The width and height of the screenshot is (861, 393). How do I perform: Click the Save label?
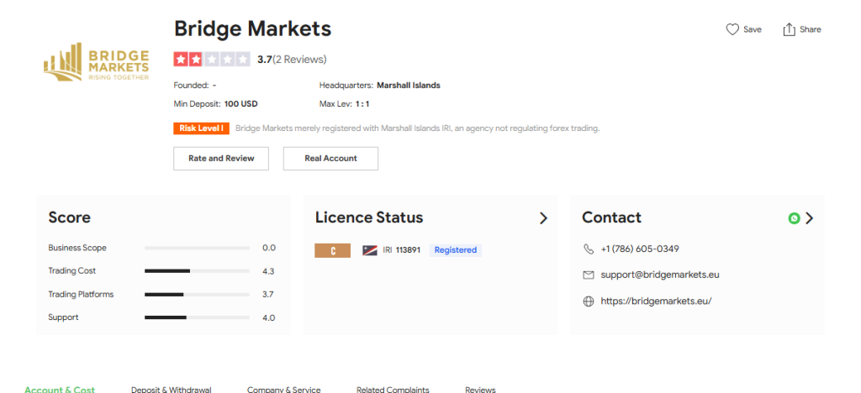tap(753, 29)
